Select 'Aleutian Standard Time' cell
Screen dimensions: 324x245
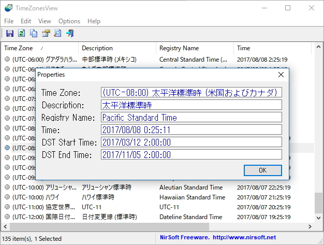pos(191,188)
